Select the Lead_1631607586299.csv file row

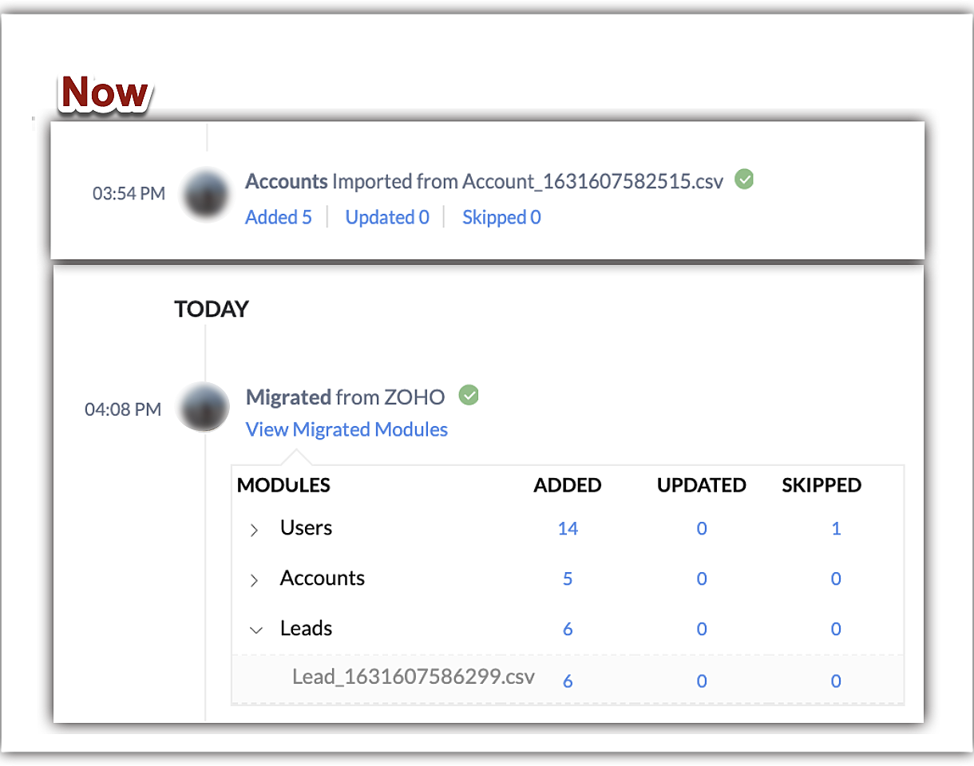[x=413, y=677]
